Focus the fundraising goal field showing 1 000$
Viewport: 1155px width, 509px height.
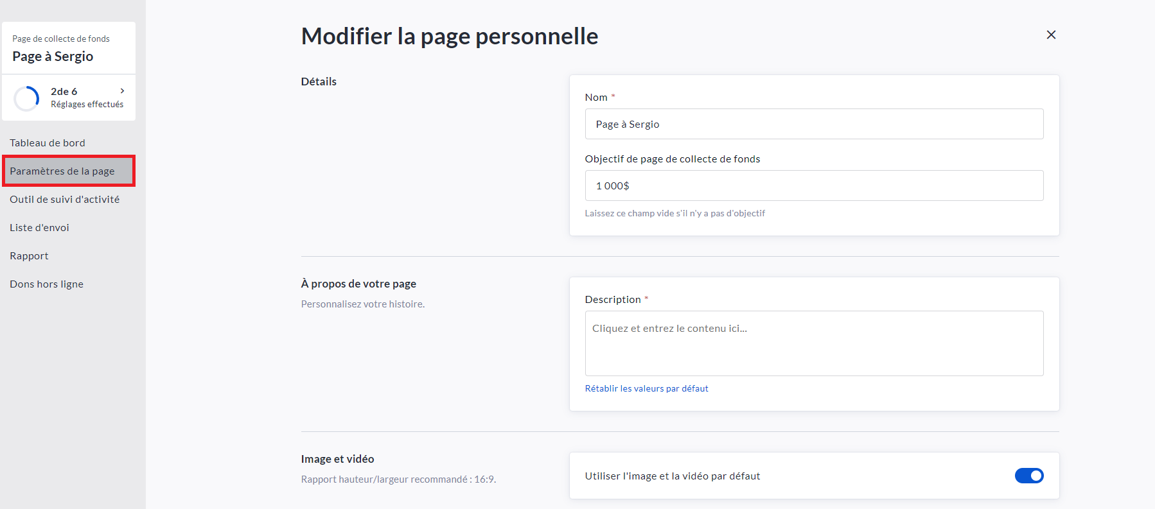click(813, 185)
